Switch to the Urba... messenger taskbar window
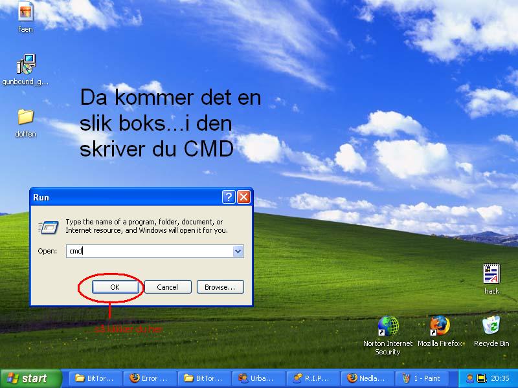Screen dimensions: 518x388 (258, 378)
